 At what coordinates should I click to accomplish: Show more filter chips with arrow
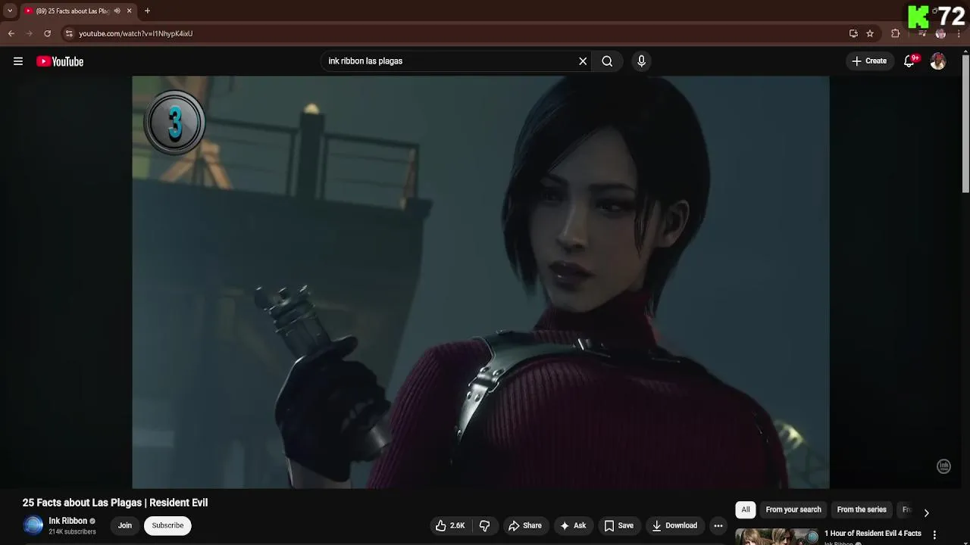pyautogui.click(x=926, y=512)
